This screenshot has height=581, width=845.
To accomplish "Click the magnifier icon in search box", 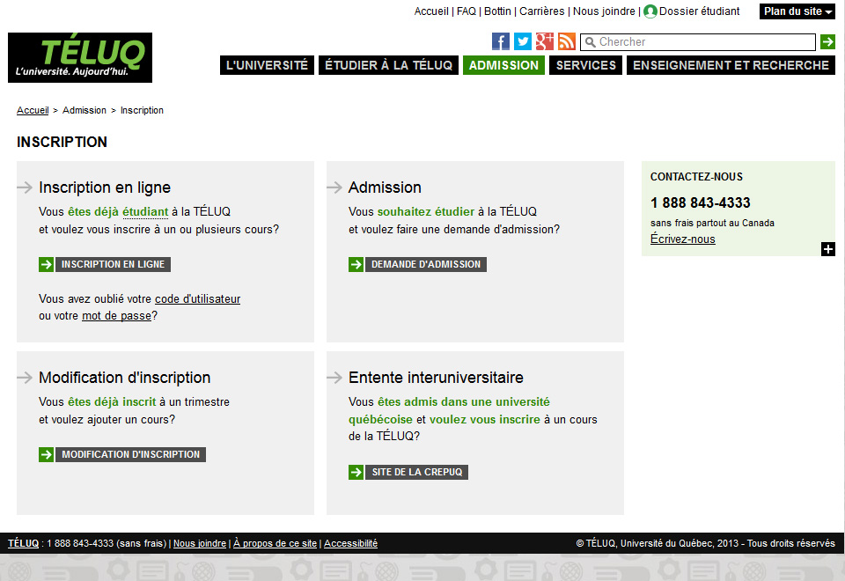I will [590, 42].
